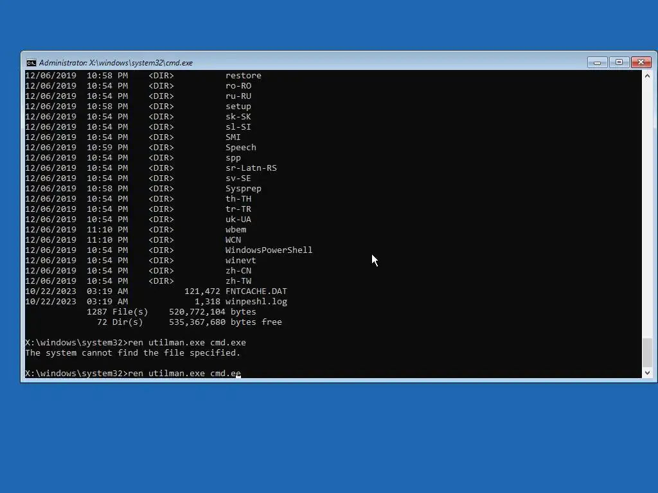
Task: Click the 'winevt' directory name
Action: (241, 261)
